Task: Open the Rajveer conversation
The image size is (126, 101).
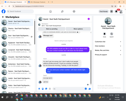Action: click(17, 72)
